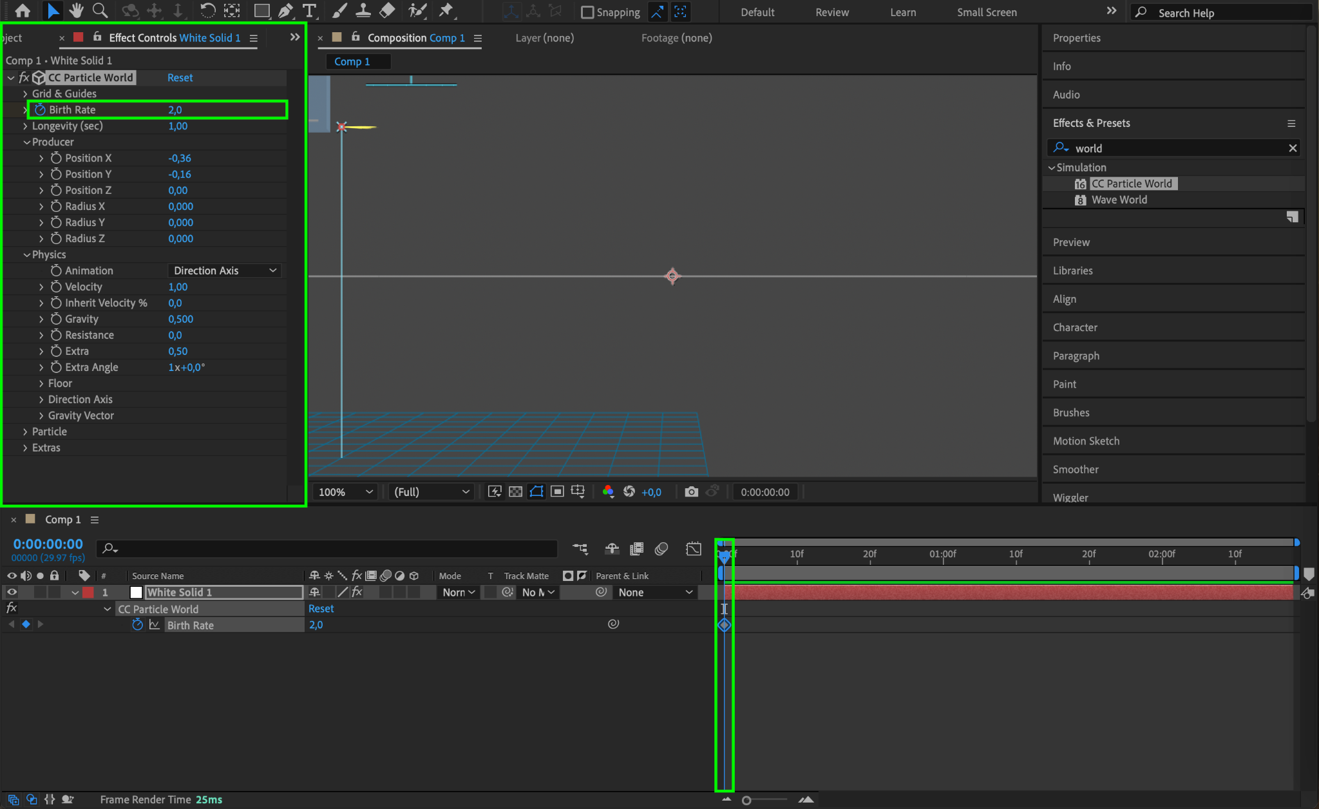Open the Character panel
The height and width of the screenshot is (809, 1319).
pyautogui.click(x=1074, y=327)
